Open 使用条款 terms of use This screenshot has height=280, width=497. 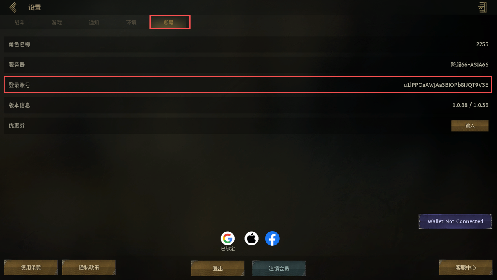31,267
